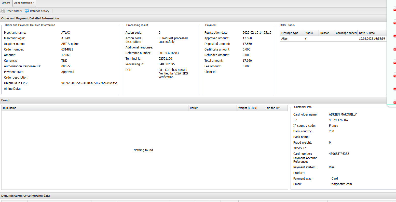Screen dimensions: 396x202
Task: Collapse the Fraud section header
Action: 5,100
